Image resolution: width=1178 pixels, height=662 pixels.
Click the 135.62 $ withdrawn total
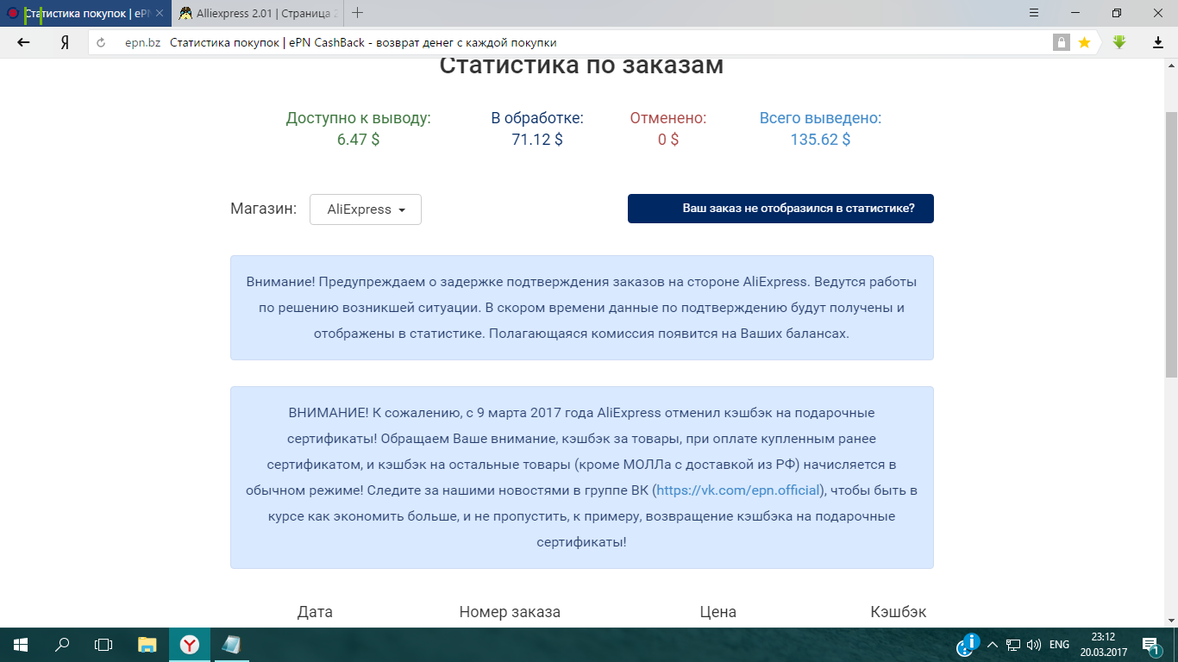[820, 140]
